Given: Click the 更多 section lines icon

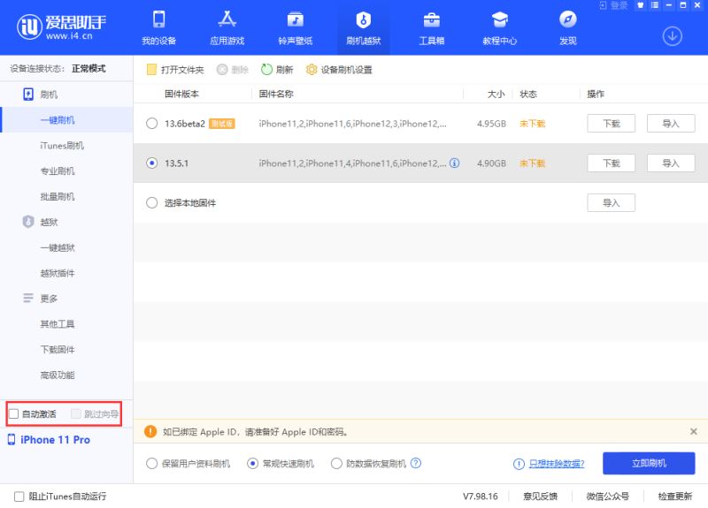Looking at the screenshot, I should click(28, 299).
